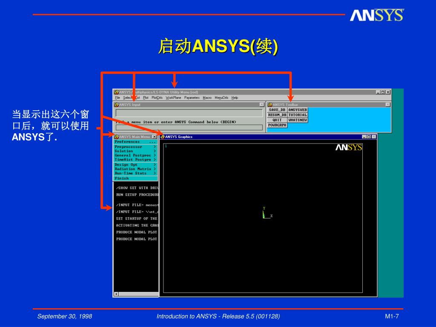
Task: Click the ANSYS Input window title icon
Action: [x=117, y=105]
